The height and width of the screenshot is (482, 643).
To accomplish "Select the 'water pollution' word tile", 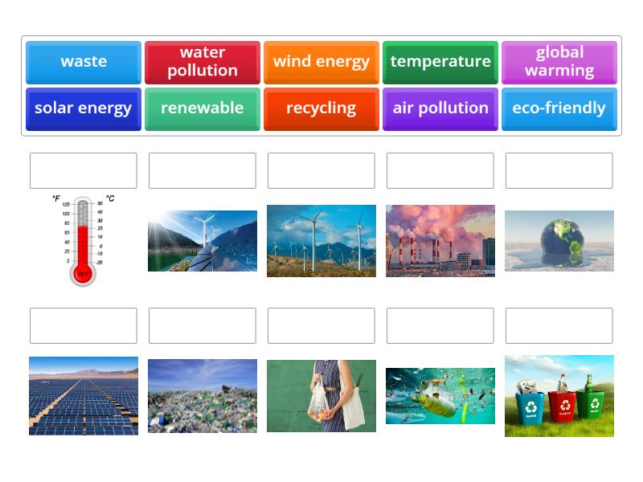I will [x=202, y=62].
